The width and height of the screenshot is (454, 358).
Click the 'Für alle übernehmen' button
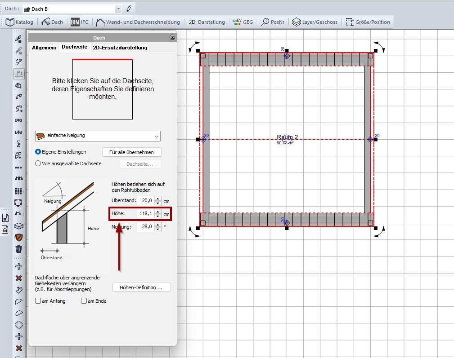coord(131,152)
